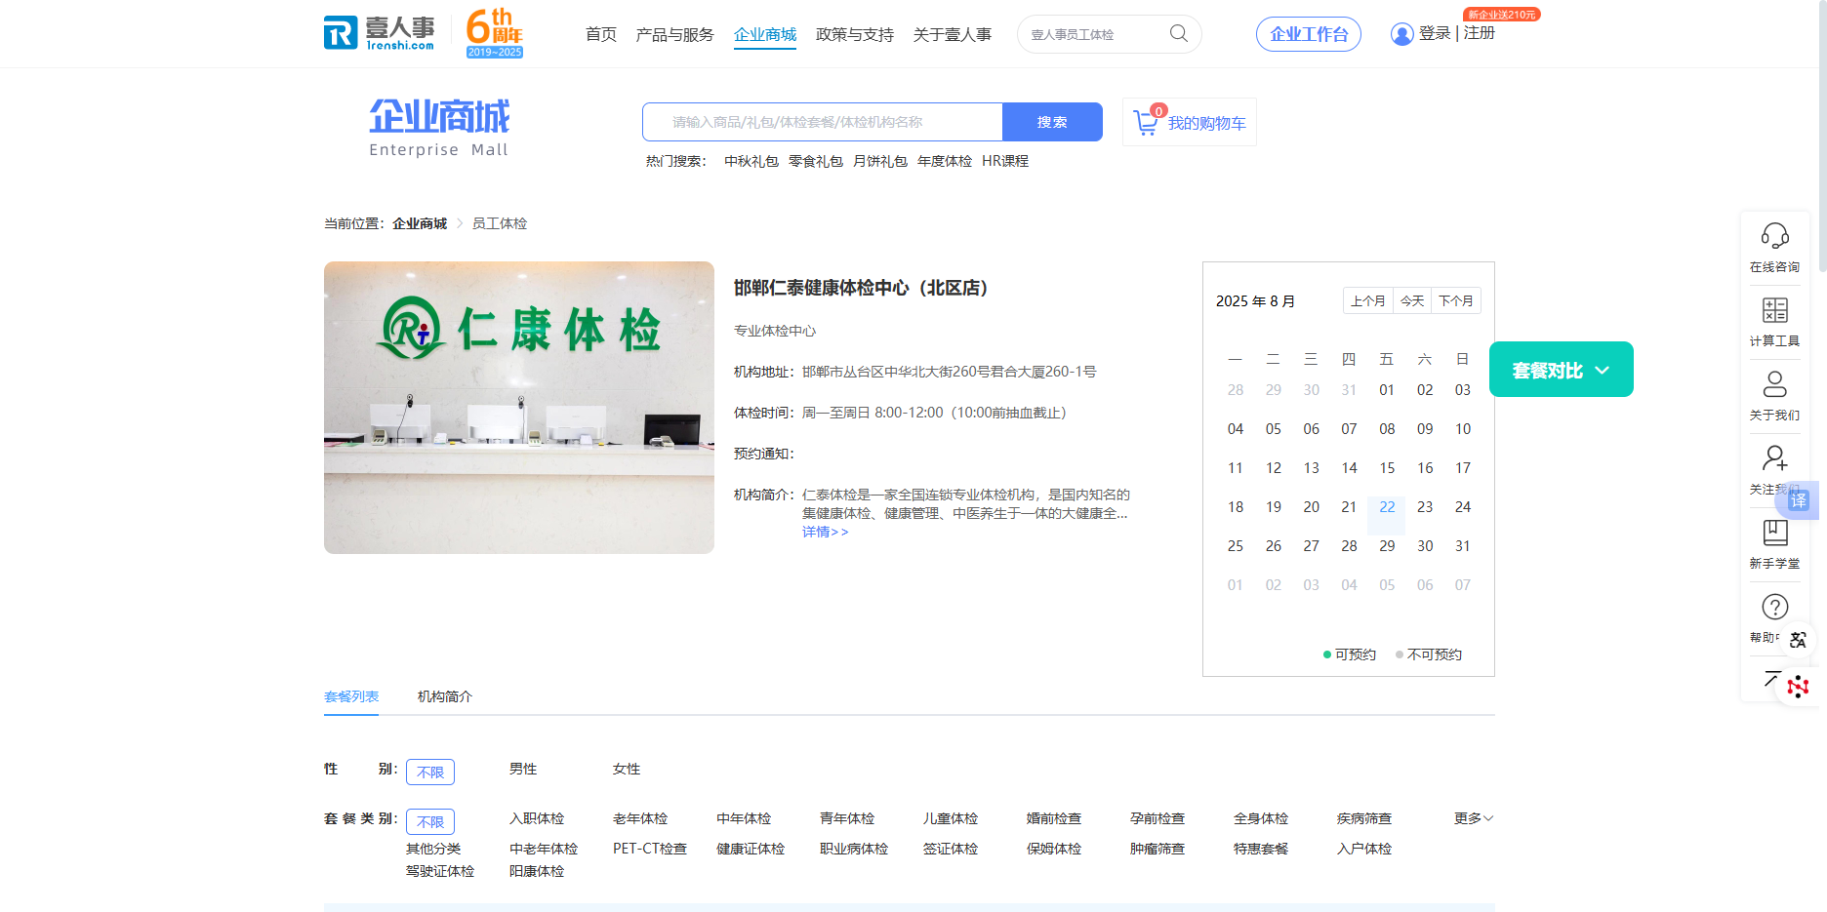Click 关注我们 add-user icon

point(1774,458)
